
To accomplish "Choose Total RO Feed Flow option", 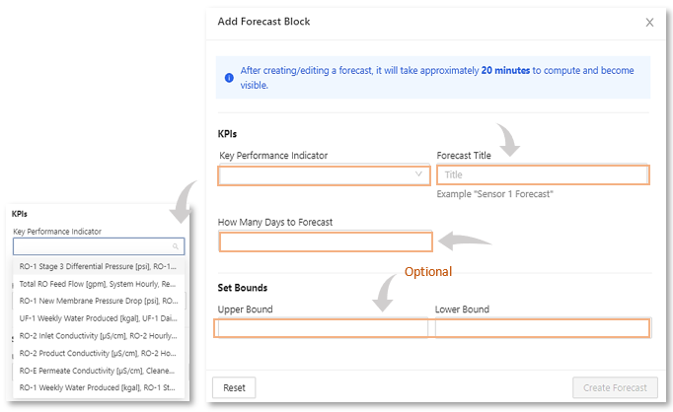I will coord(98,284).
